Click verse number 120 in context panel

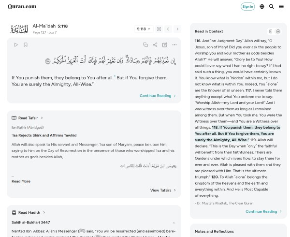point(215,177)
